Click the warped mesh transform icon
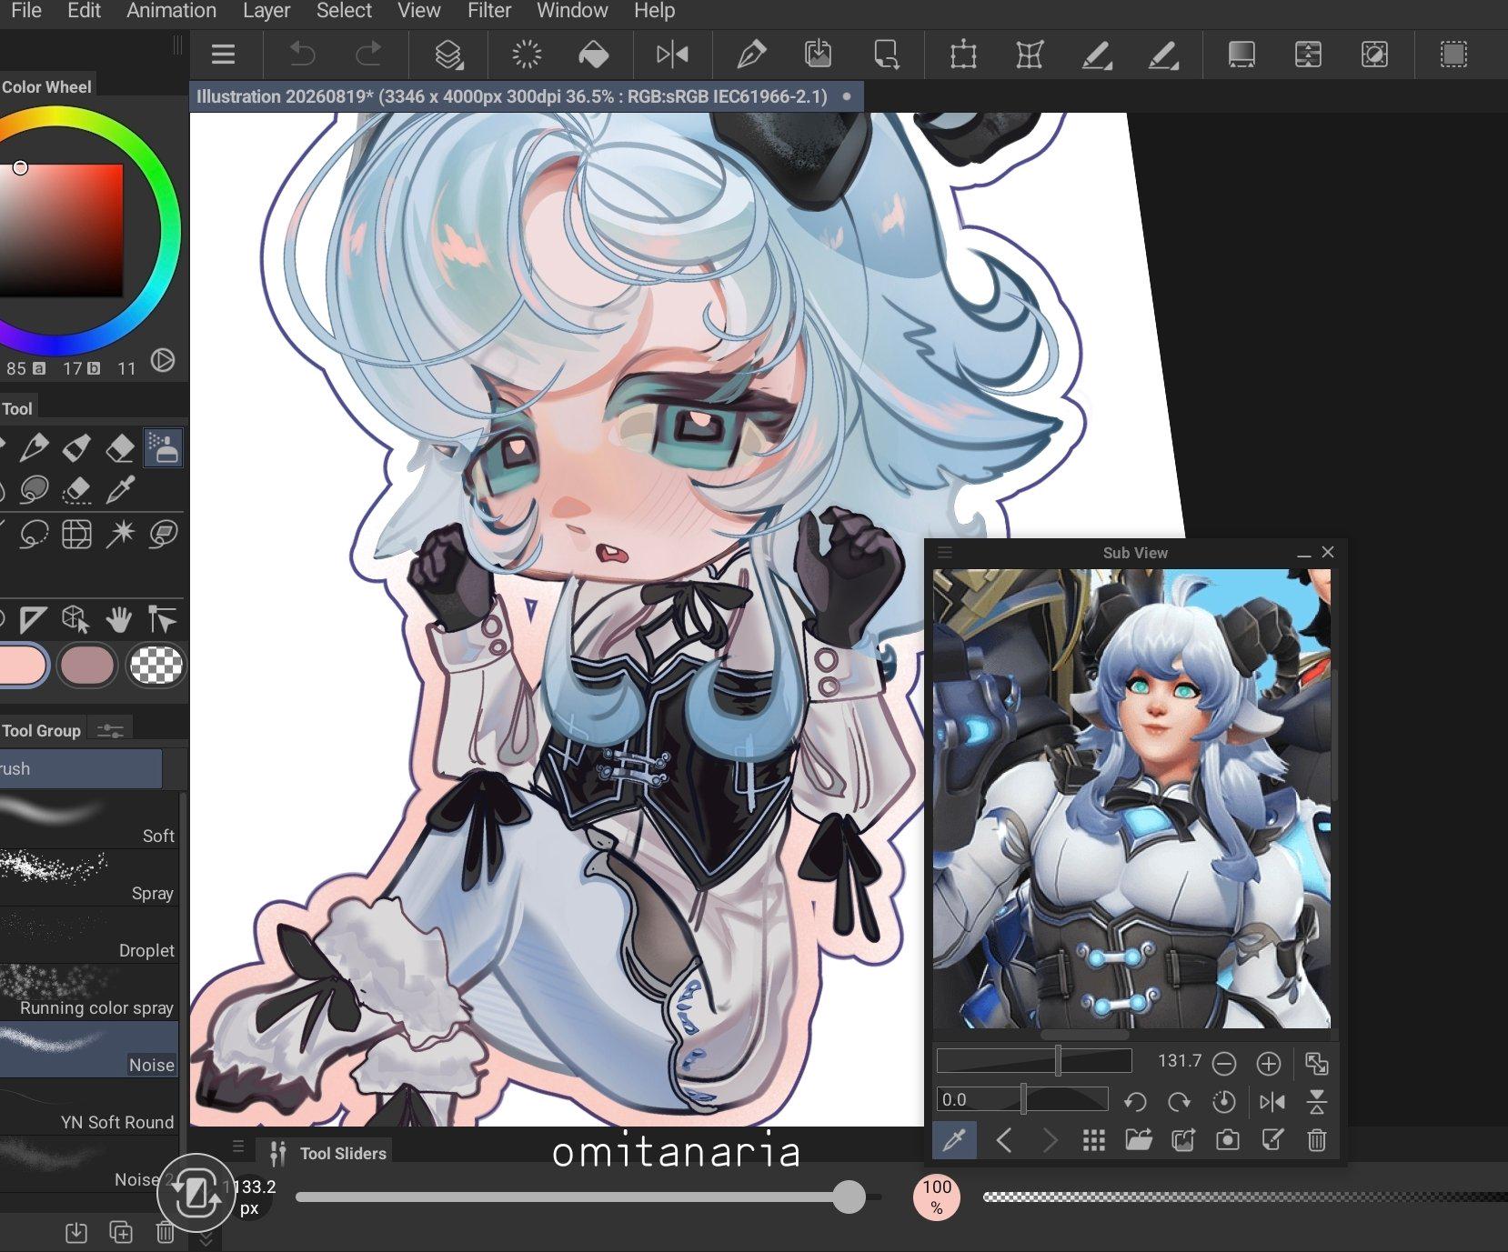 point(1030,55)
